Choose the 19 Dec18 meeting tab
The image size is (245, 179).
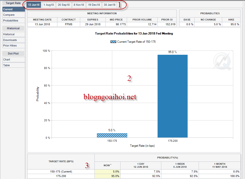pyautogui.click(x=94, y=5)
